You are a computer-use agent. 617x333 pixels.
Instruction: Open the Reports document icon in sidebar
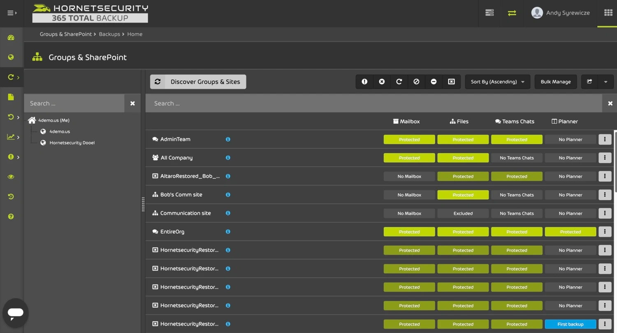(x=10, y=97)
